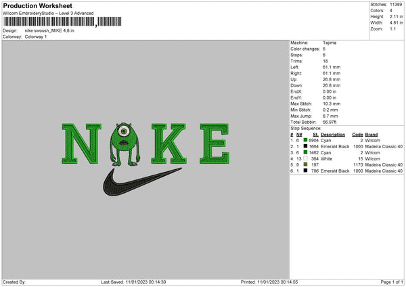Click the Brand column header

(371, 135)
